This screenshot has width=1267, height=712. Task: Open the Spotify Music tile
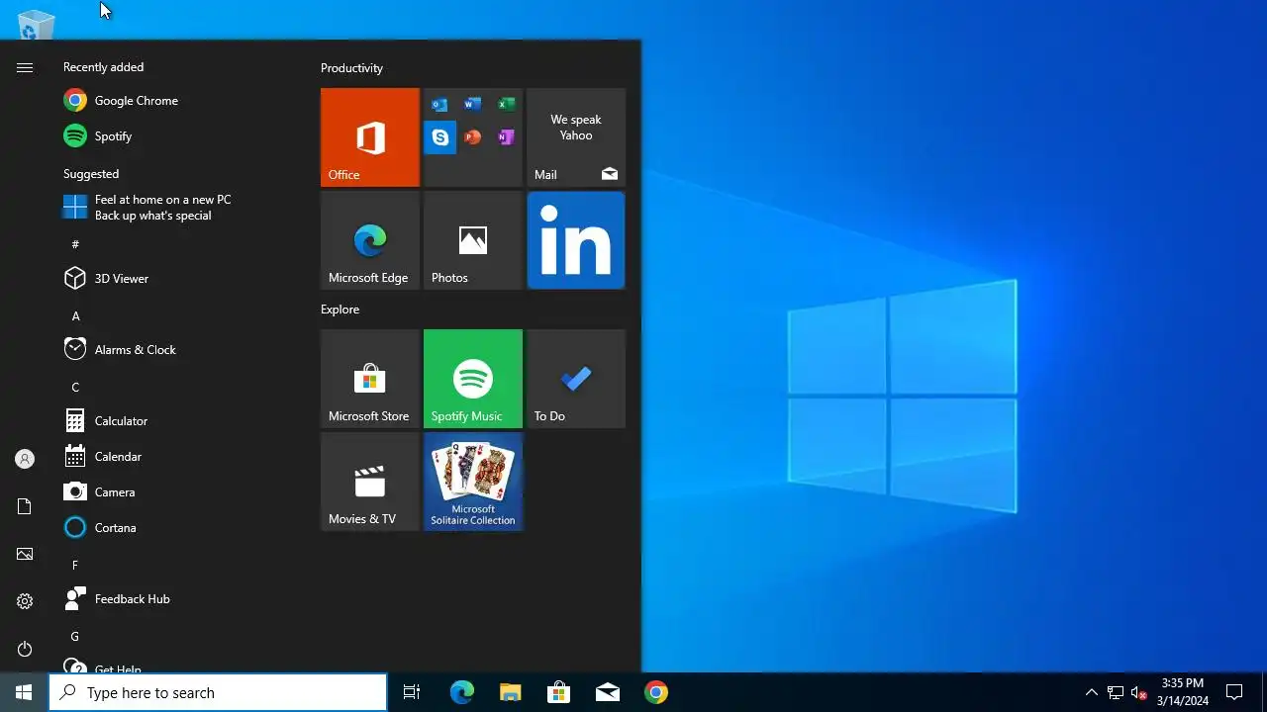coord(473,379)
